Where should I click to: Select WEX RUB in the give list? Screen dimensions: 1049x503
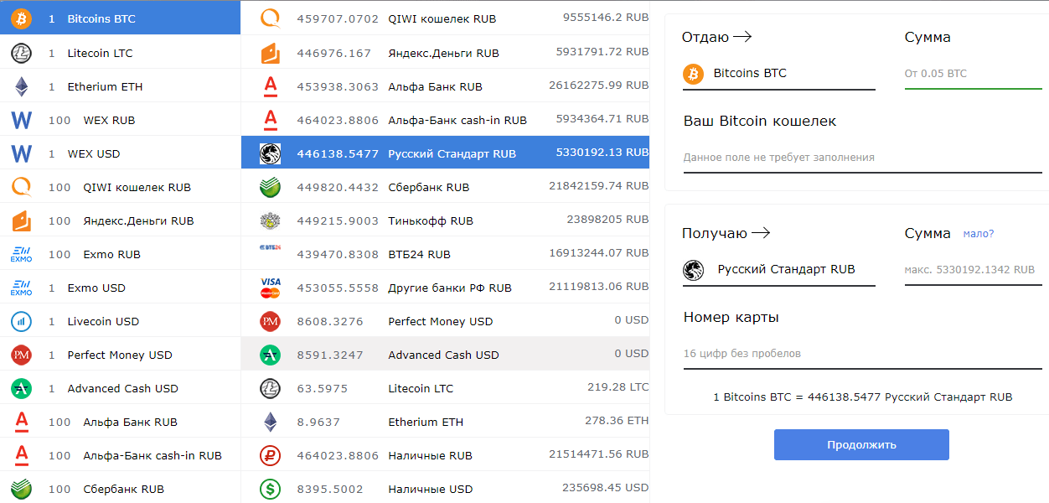pyautogui.click(x=120, y=120)
